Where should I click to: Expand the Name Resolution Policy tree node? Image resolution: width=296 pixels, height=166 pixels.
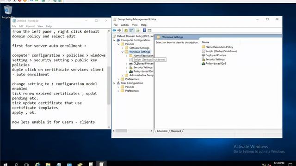[x=127, y=56]
